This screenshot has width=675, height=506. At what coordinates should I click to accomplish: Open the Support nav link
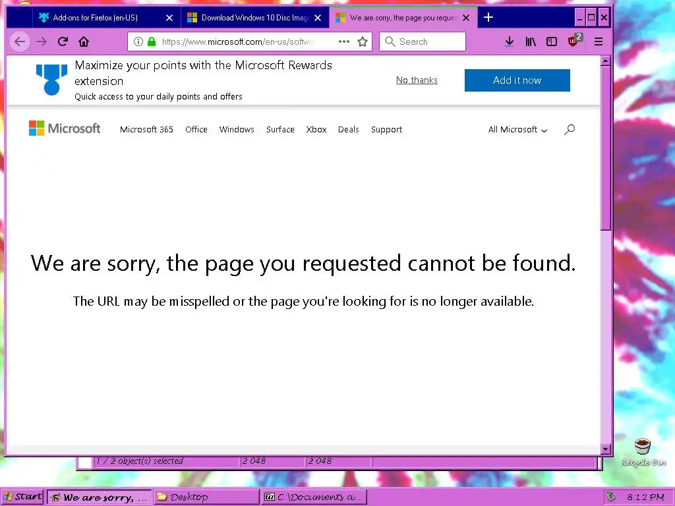click(386, 130)
